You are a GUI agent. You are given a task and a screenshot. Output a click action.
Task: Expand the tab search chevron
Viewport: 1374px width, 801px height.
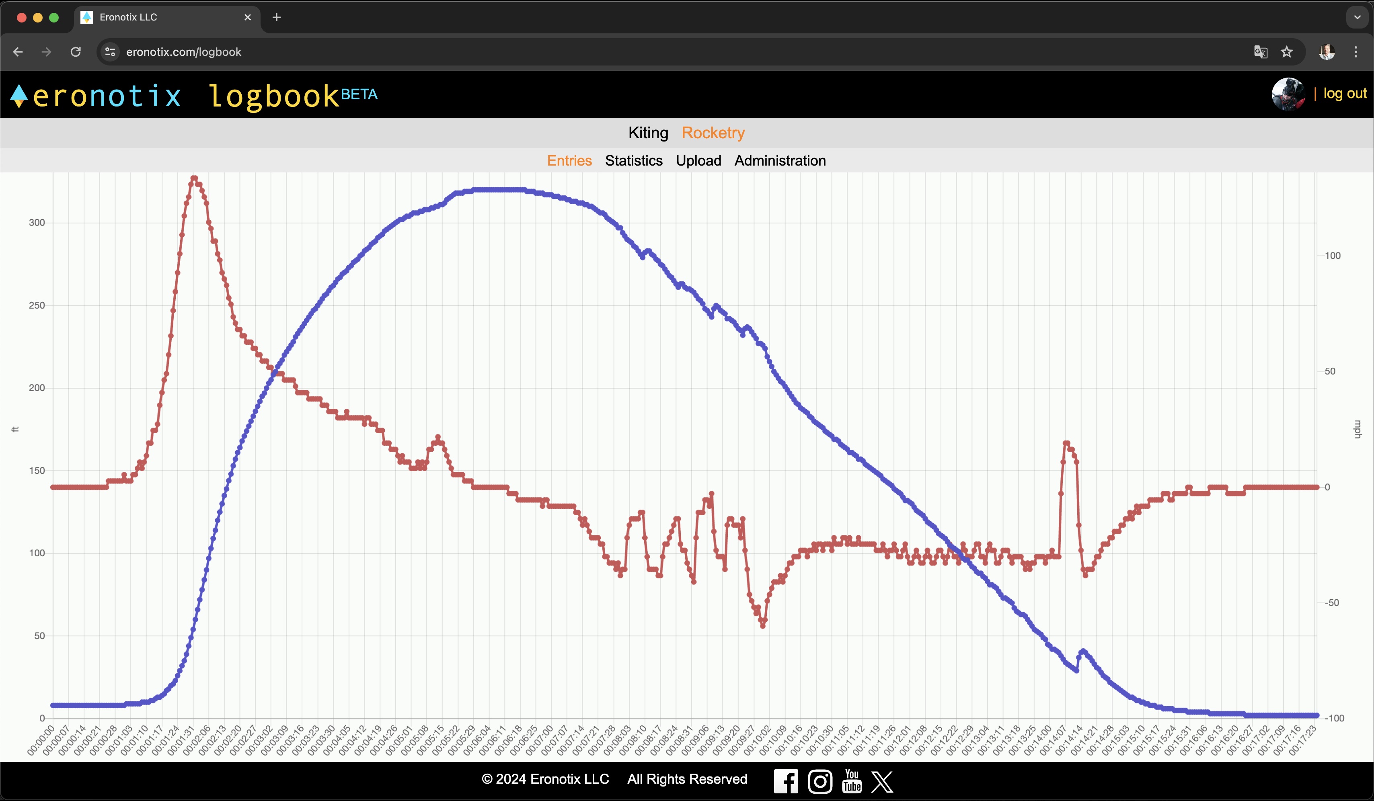tap(1357, 17)
